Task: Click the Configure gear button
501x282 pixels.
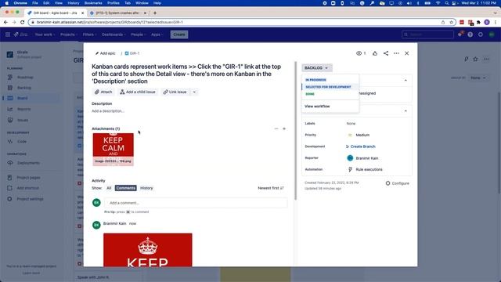Action: (x=397, y=183)
